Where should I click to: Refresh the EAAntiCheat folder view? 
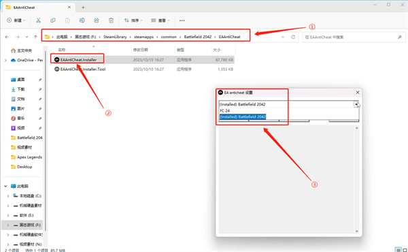click(x=293, y=37)
